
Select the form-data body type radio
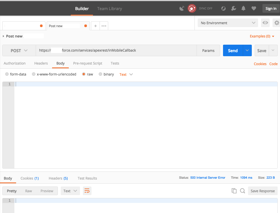pyautogui.click(x=7, y=74)
